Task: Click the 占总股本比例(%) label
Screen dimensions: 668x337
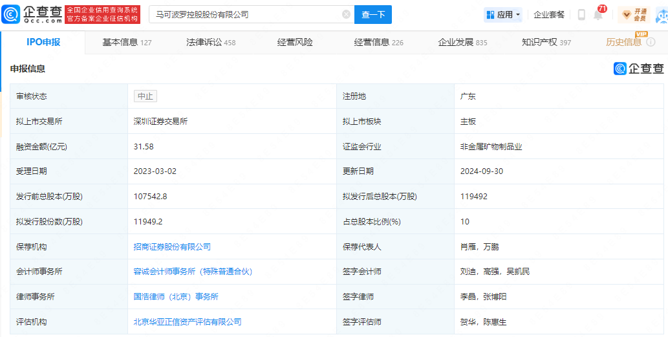Action: point(371,222)
